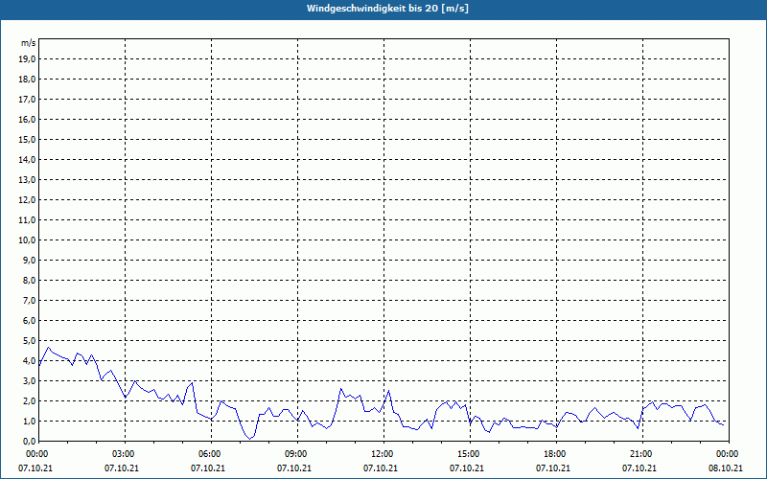This screenshot has height=479, width=767.
Task: Click the 14,0 y-axis label
Action: (x=27, y=159)
